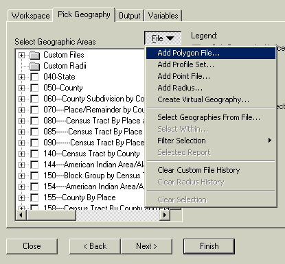
Task: Go to previous step with Back
Action: (95, 246)
